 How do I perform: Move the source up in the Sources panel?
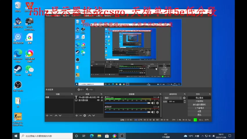90,116
